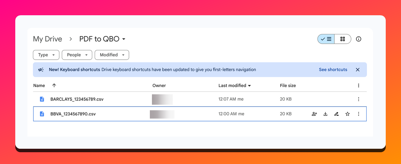Open the Modified filter dropdown
401x164 pixels.
pos(112,55)
